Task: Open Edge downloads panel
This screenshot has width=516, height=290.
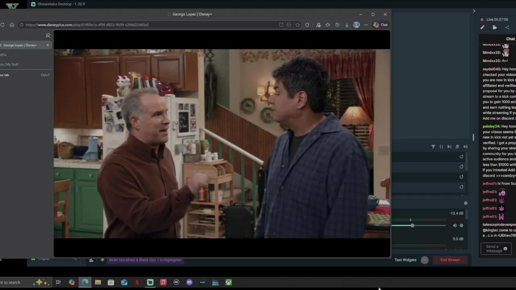Action: tap(347, 25)
